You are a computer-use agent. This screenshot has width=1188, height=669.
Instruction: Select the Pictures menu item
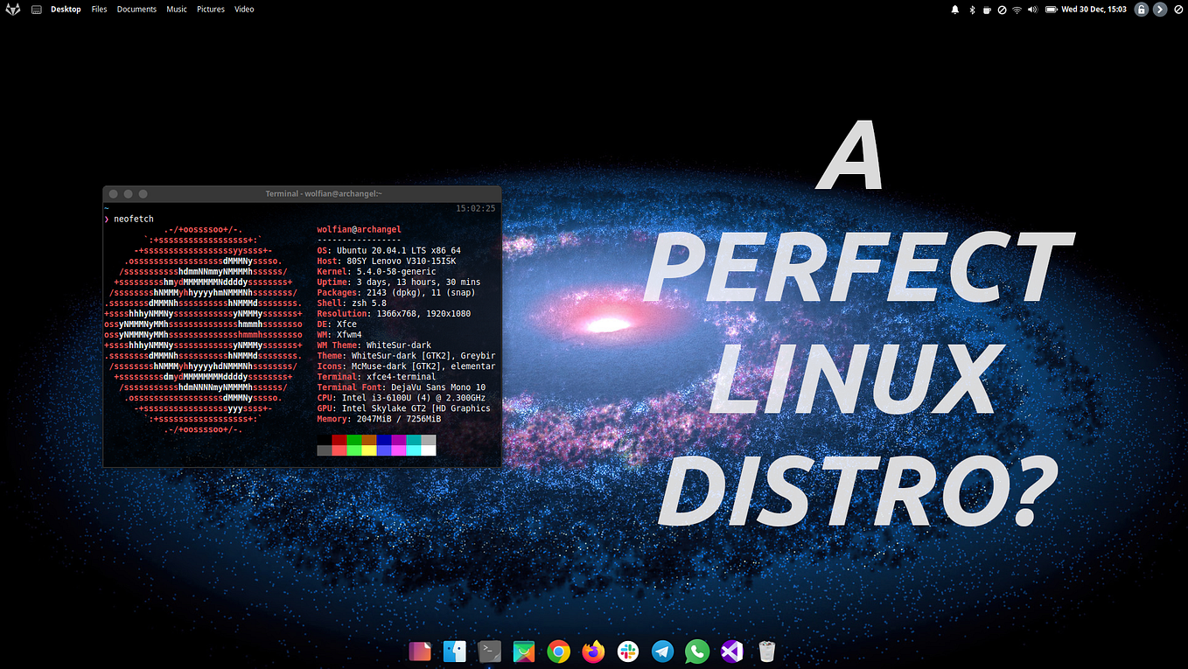click(x=211, y=9)
